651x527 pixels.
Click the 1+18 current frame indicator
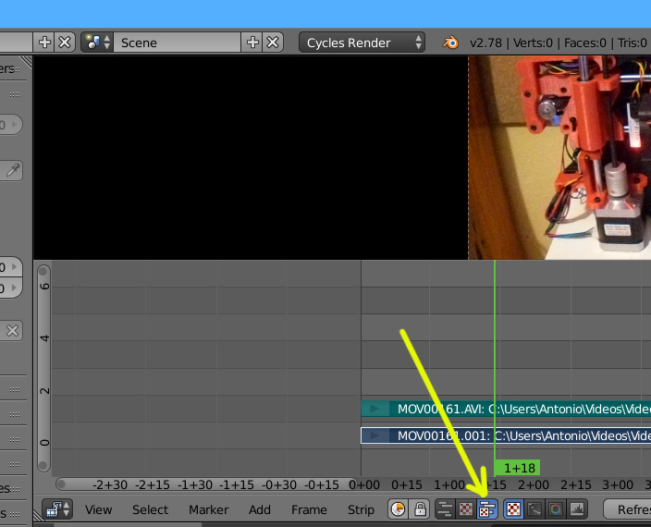coord(518,468)
